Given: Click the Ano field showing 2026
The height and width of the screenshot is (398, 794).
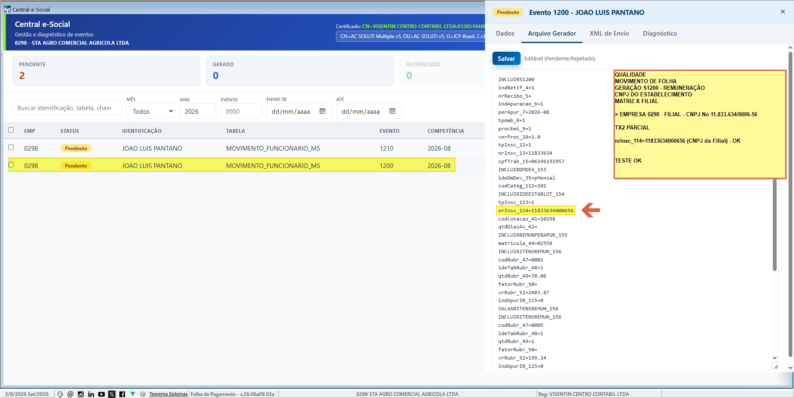Looking at the screenshot, I should (x=198, y=111).
